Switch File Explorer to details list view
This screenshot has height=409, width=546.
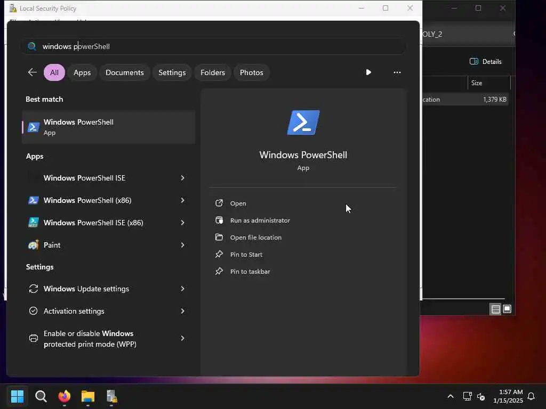coord(495,309)
